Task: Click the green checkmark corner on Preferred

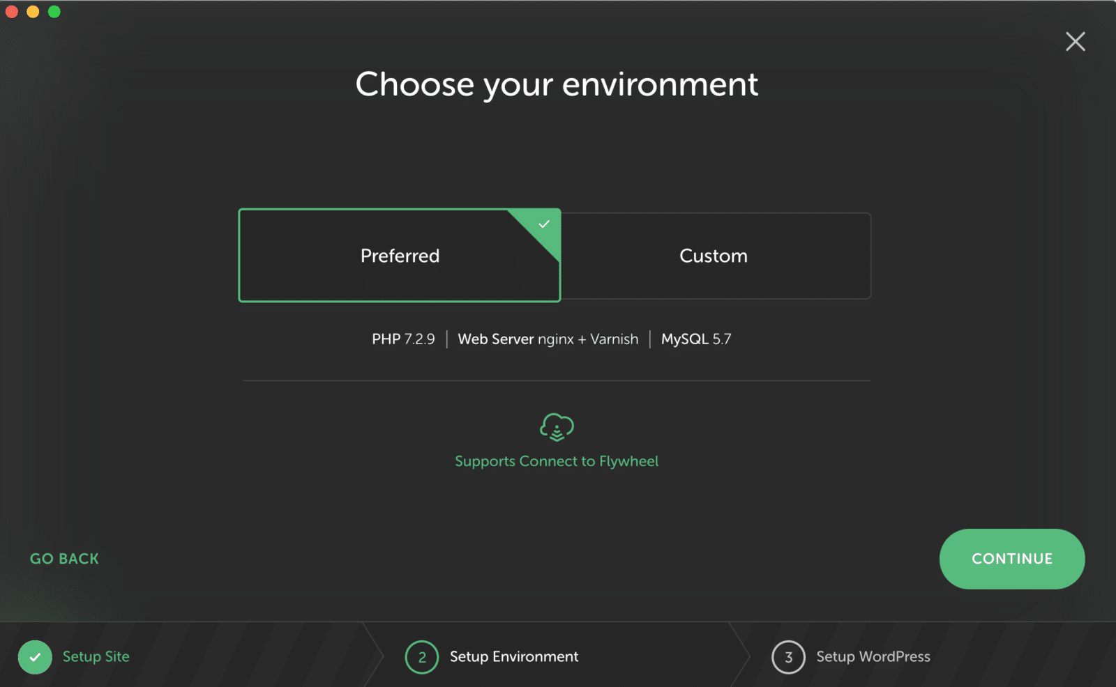Action: tap(544, 224)
